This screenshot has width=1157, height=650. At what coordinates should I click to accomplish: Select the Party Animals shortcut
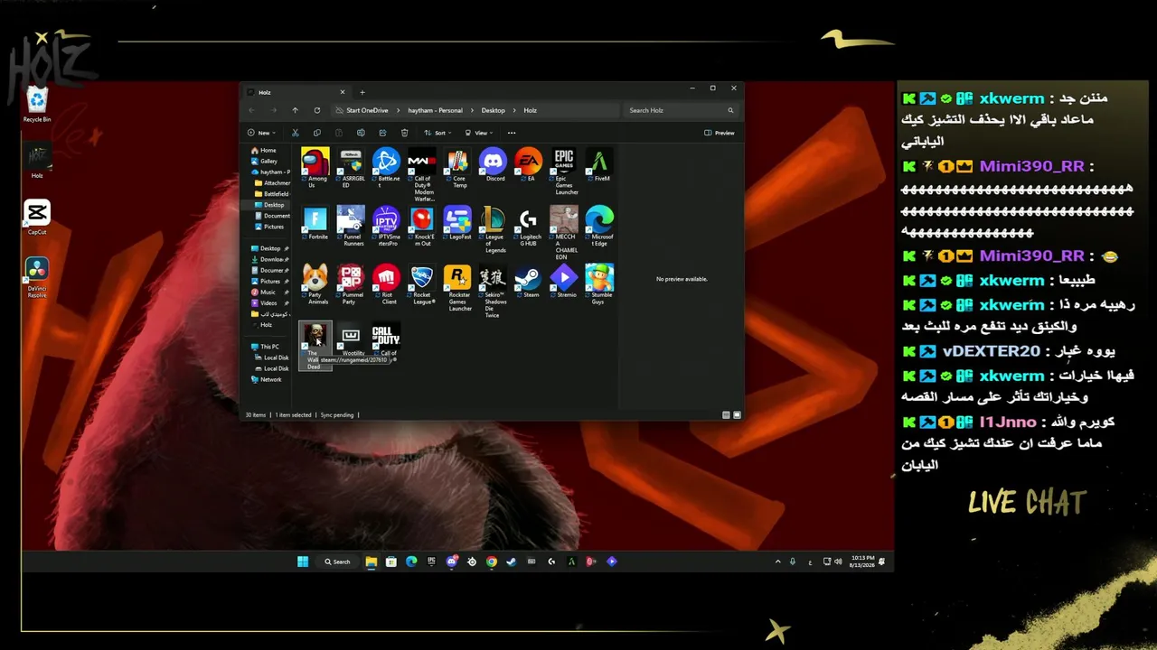(315, 284)
